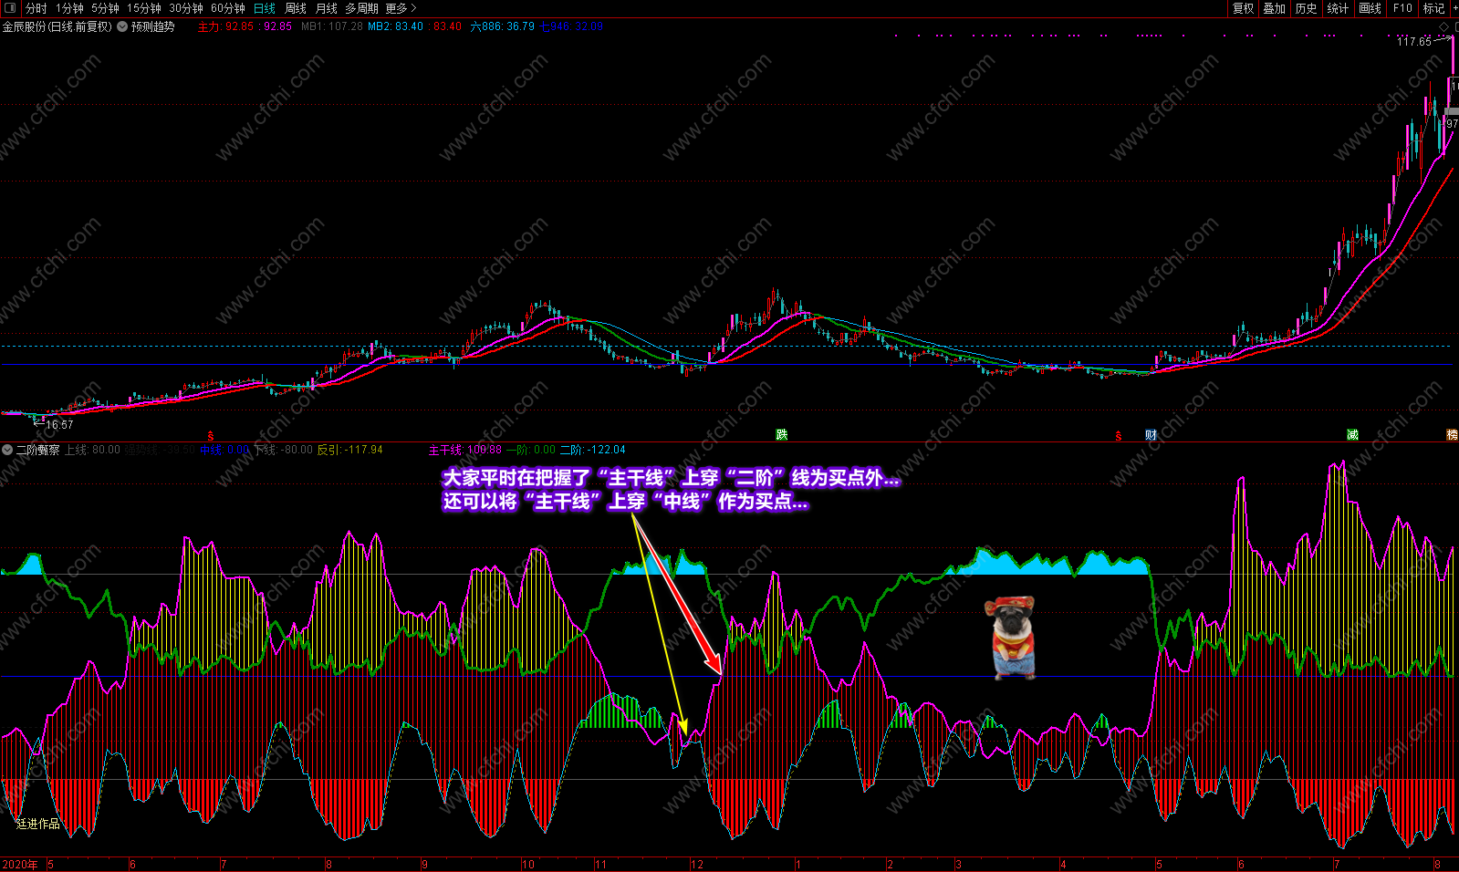Click the 七946: 32.09 value

[570, 26]
